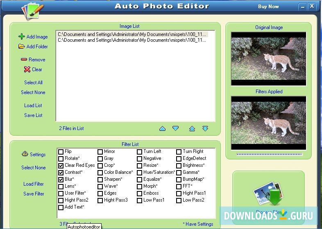
Task: Enable the Low Pass2 filter
Action: tap(179, 200)
